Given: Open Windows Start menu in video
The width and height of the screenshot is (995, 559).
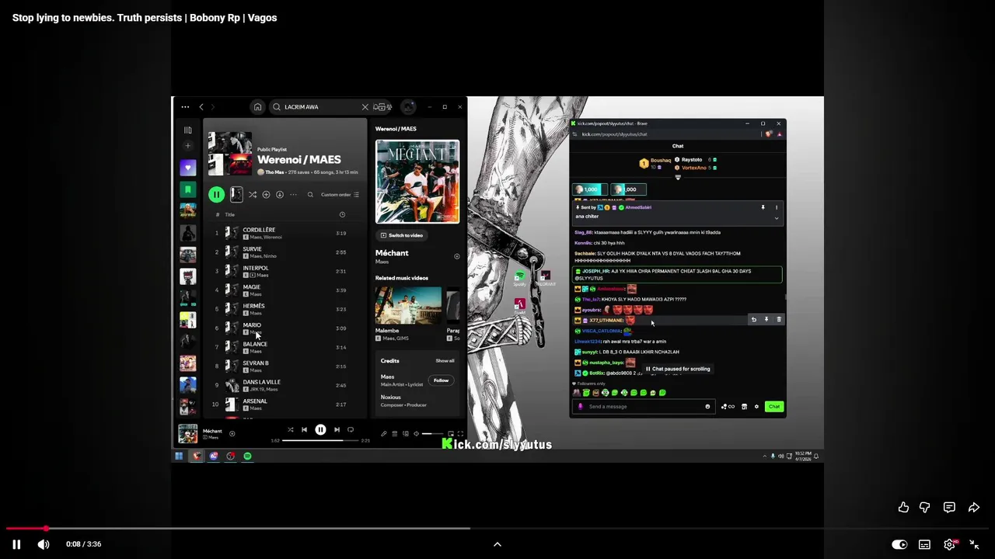Looking at the screenshot, I should click(x=179, y=457).
